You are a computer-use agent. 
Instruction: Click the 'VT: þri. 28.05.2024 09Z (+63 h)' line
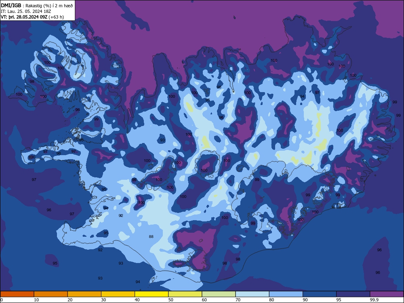(x=32, y=17)
